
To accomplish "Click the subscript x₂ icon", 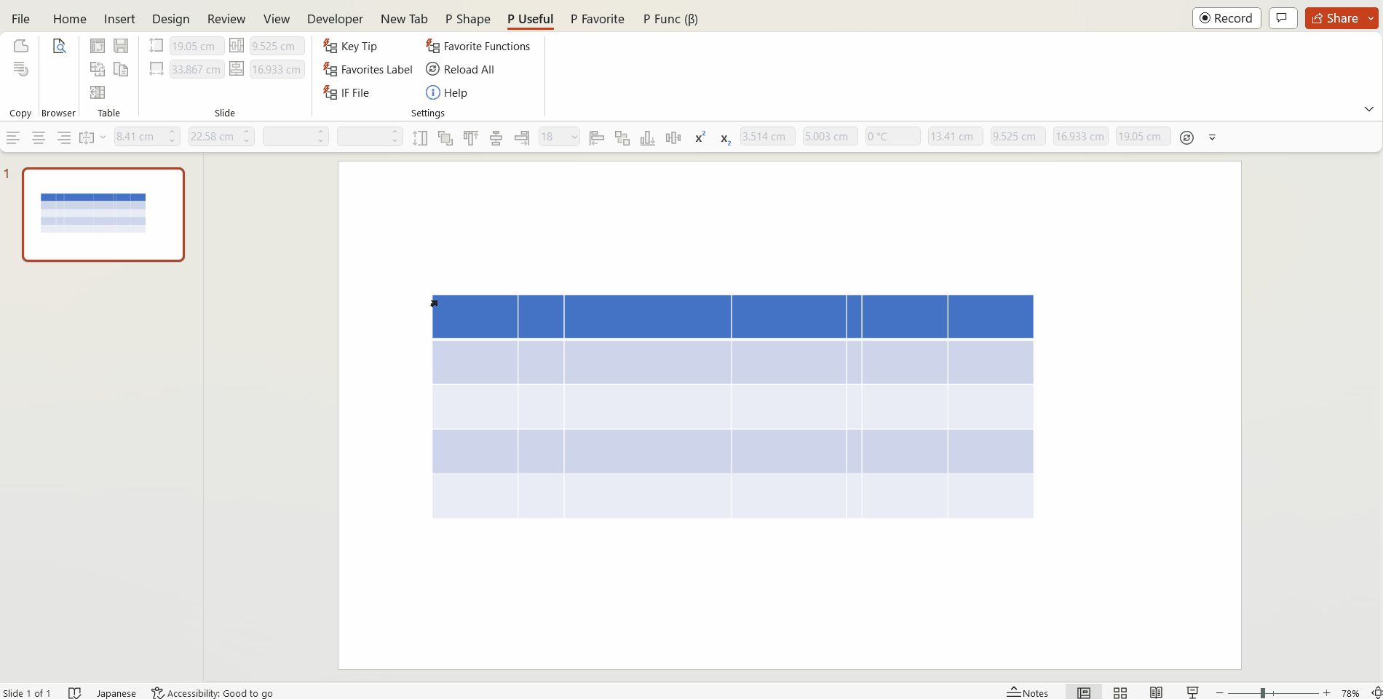I will [x=725, y=137].
